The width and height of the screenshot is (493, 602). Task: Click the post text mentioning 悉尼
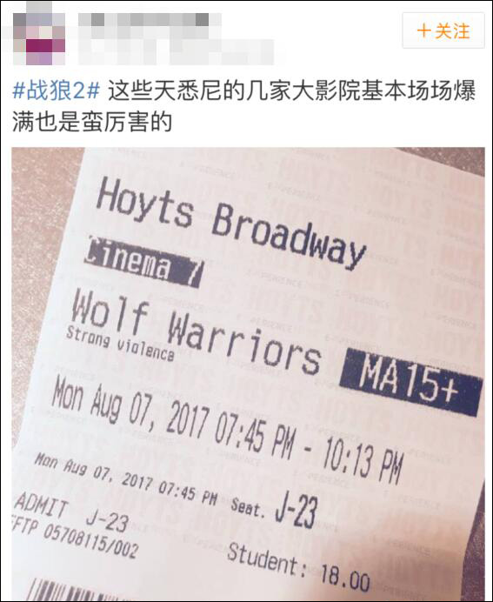pos(244,106)
